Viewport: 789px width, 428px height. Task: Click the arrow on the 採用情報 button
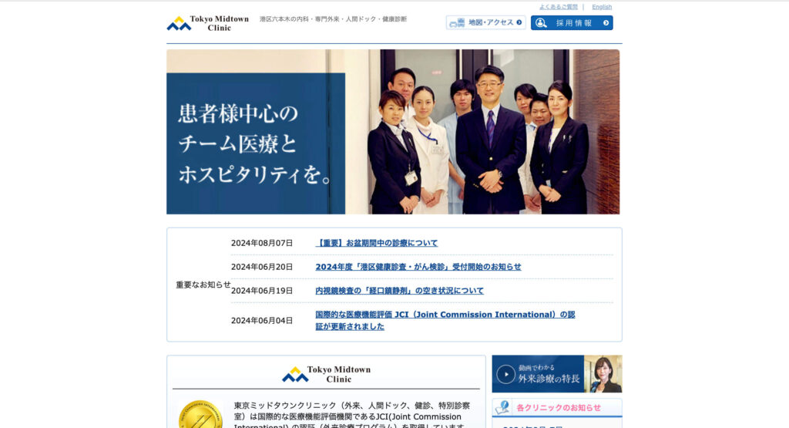tap(606, 23)
